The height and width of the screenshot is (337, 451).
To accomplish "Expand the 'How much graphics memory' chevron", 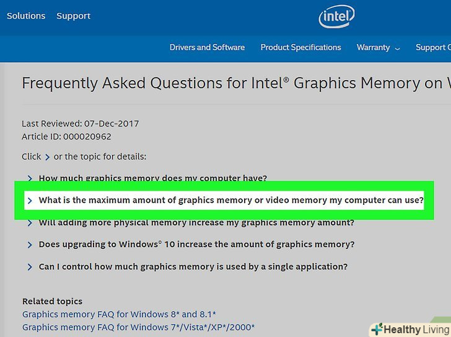I will [x=30, y=179].
